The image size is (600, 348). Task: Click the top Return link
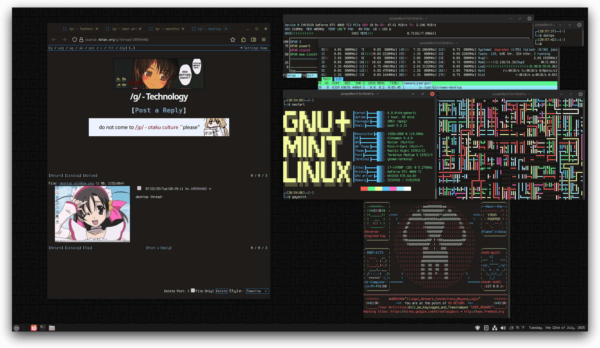pos(56,175)
